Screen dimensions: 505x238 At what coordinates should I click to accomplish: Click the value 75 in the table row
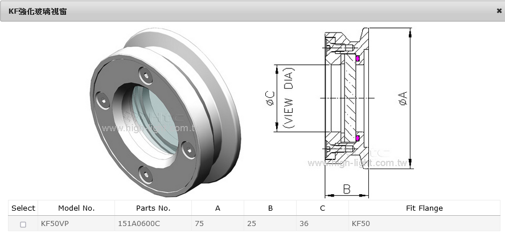point(199,224)
